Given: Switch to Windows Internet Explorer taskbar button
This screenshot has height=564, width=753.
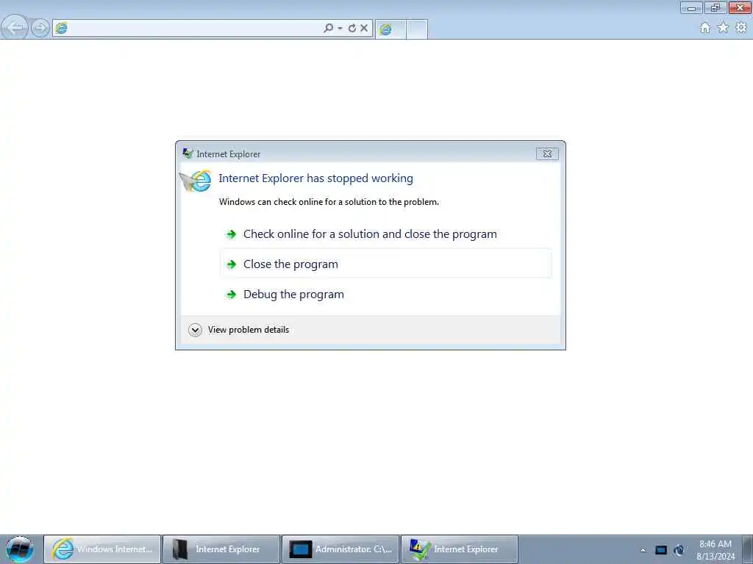Looking at the screenshot, I should (102, 549).
